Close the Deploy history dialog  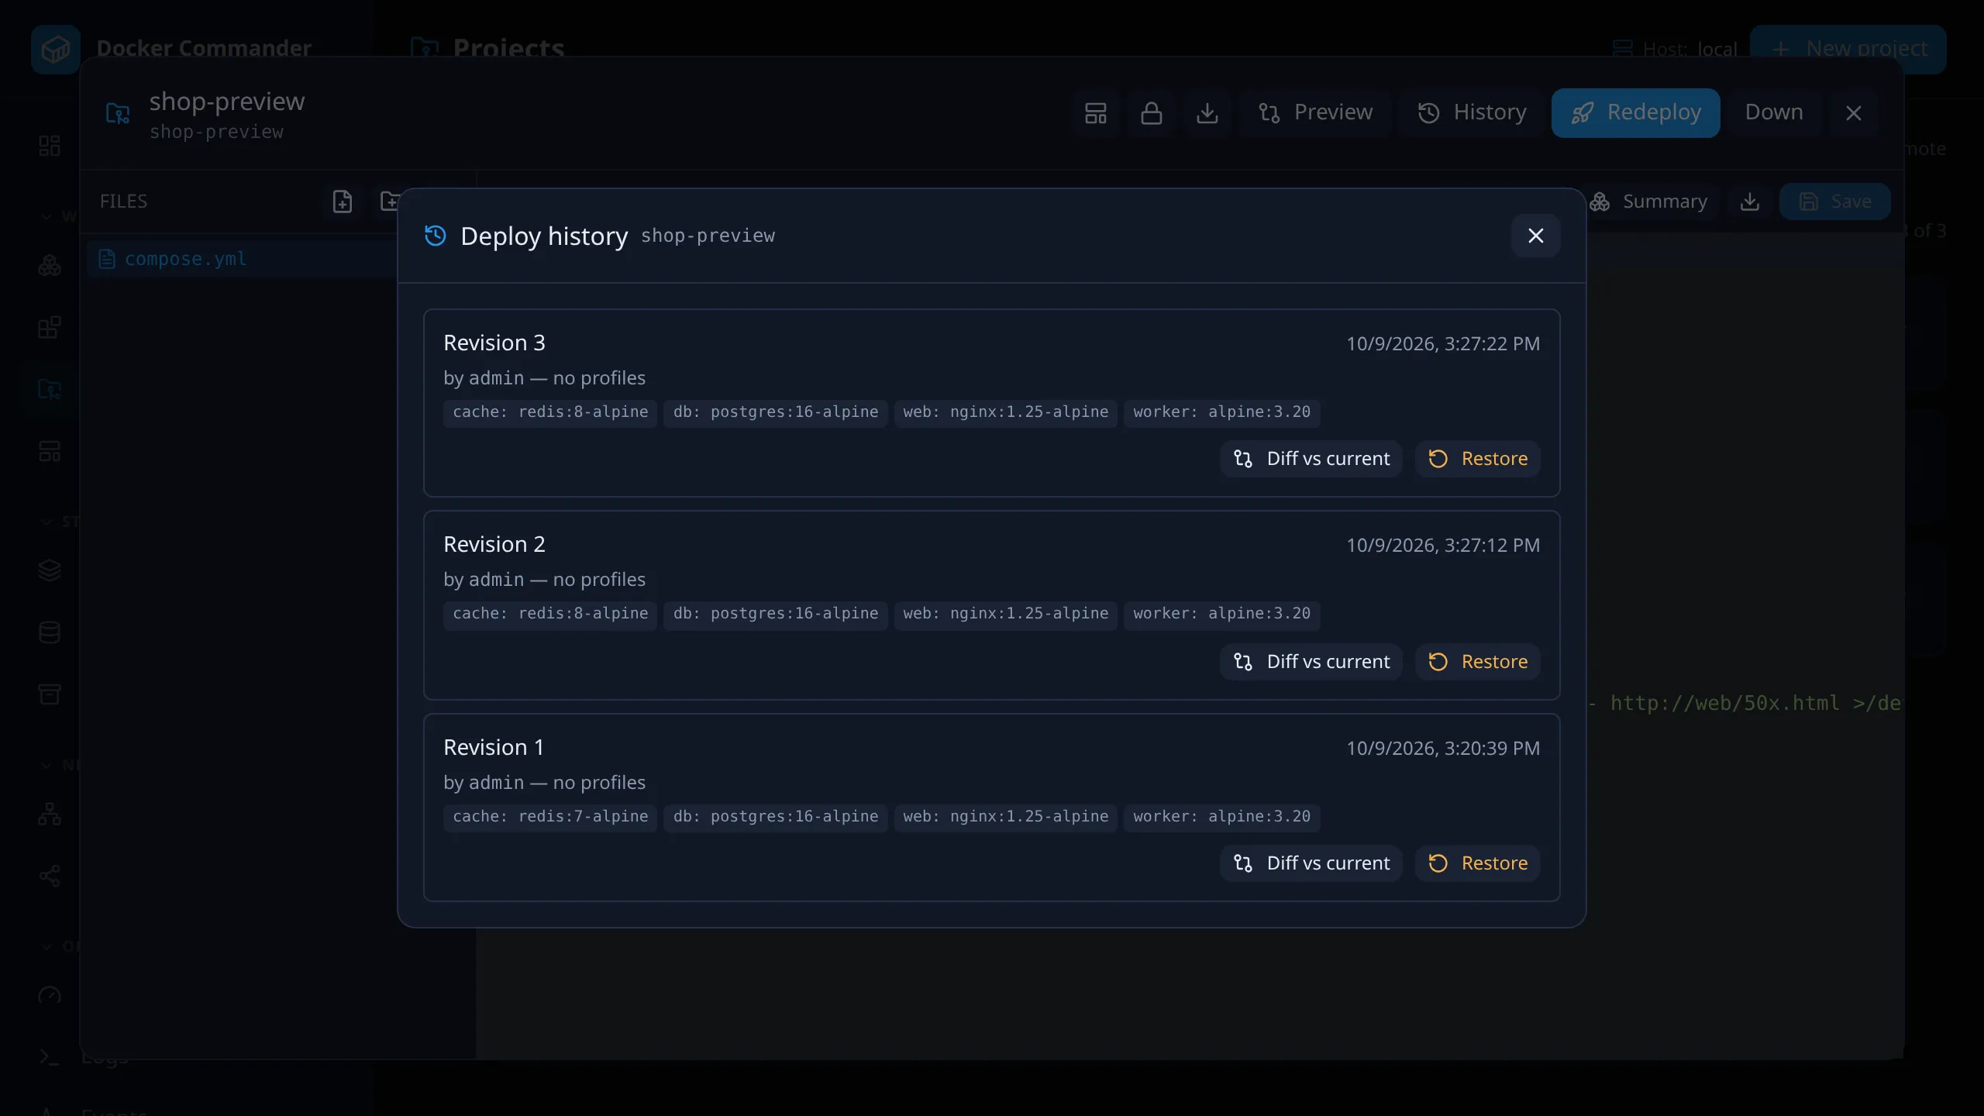[1535, 236]
